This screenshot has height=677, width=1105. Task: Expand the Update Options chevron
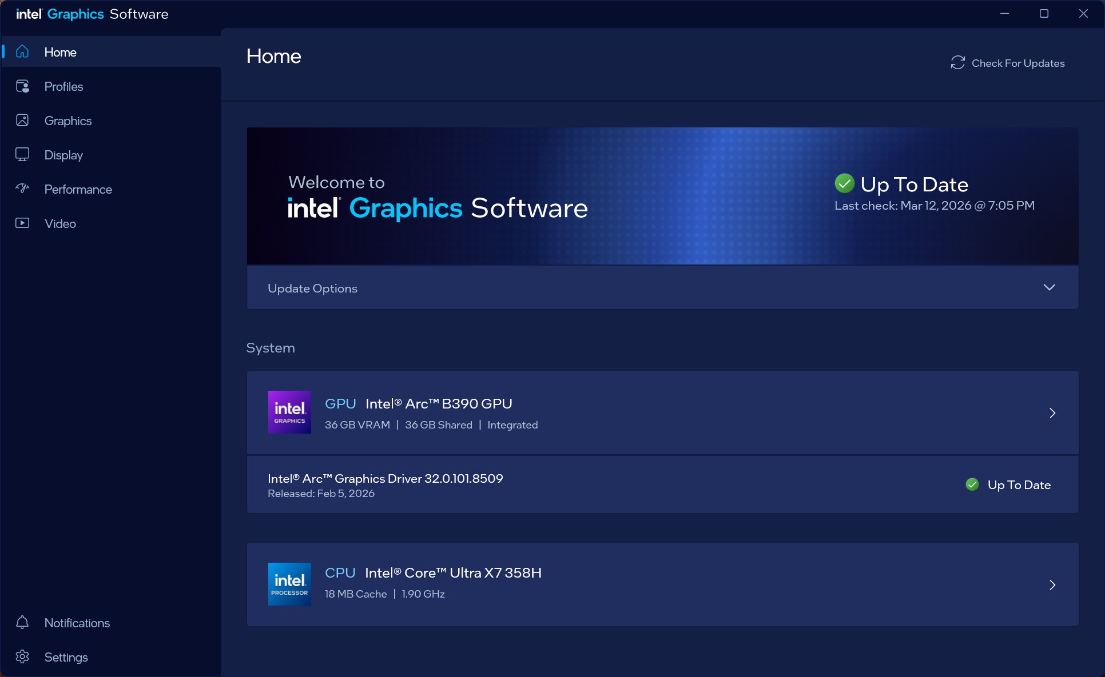[x=1049, y=287]
